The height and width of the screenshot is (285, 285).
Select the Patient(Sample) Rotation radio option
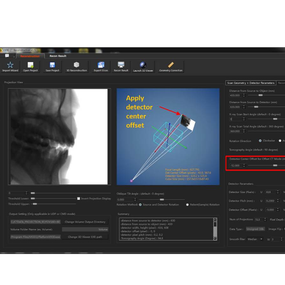tap(188, 205)
